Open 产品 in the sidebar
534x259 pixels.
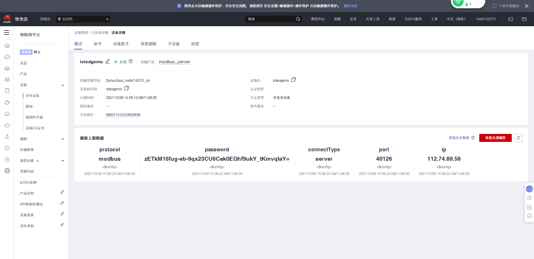[23, 74]
